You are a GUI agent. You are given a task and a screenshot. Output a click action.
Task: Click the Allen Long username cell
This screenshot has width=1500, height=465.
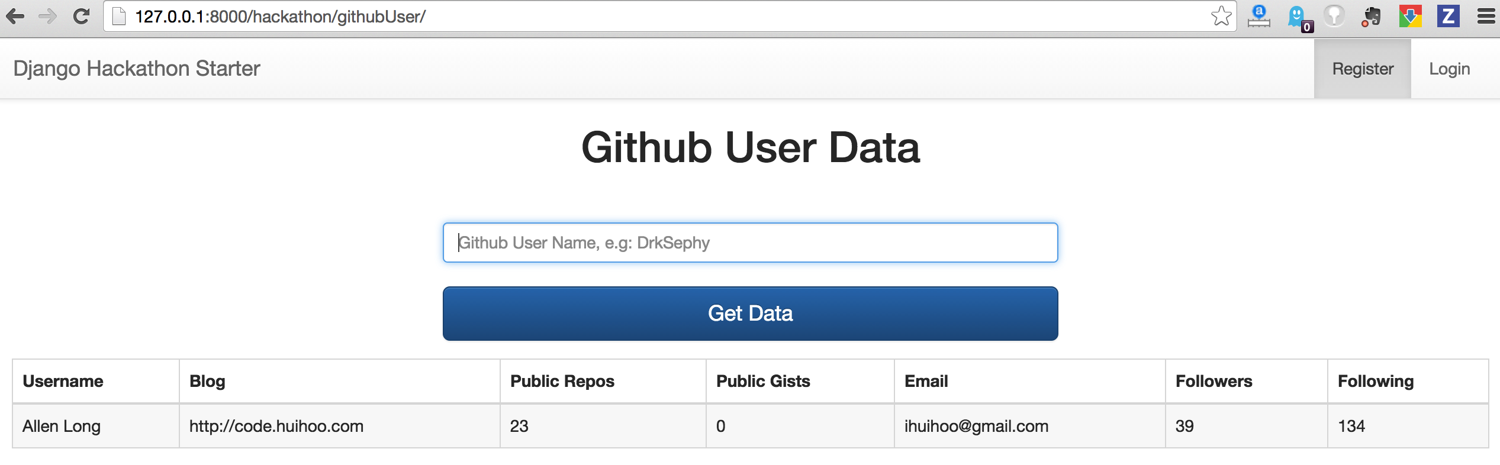click(62, 426)
